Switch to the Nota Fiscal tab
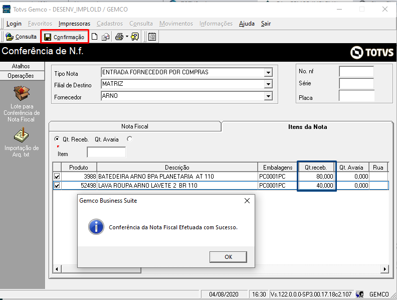Screen dimensions: 397x300 click(135, 126)
